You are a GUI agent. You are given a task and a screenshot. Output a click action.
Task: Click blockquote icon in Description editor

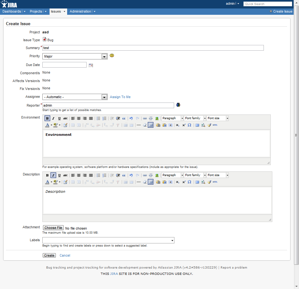click(124, 175)
